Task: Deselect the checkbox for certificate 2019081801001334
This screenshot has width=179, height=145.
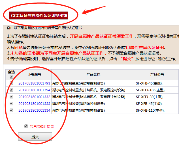Action: [x=11, y=111]
